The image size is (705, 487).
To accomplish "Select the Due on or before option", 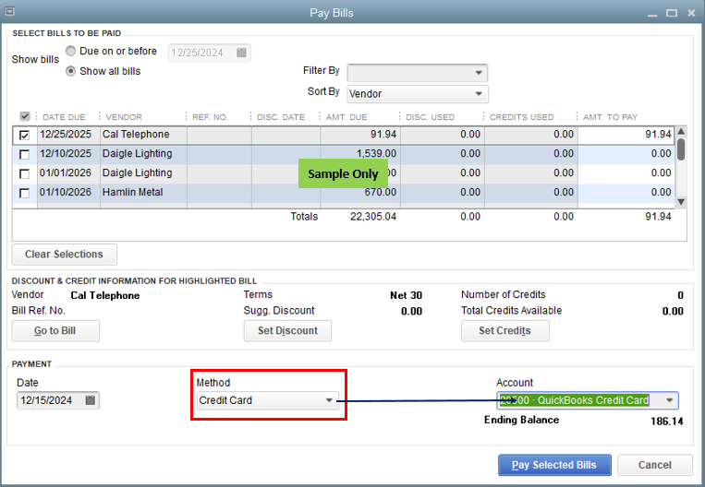I will [70, 51].
